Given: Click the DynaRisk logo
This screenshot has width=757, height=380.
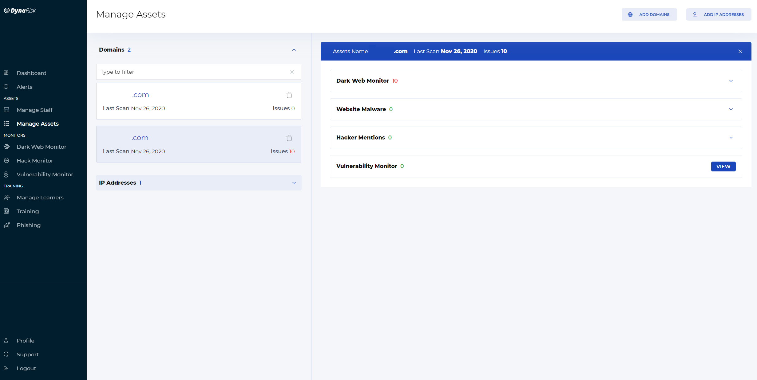Looking at the screenshot, I should click(20, 11).
